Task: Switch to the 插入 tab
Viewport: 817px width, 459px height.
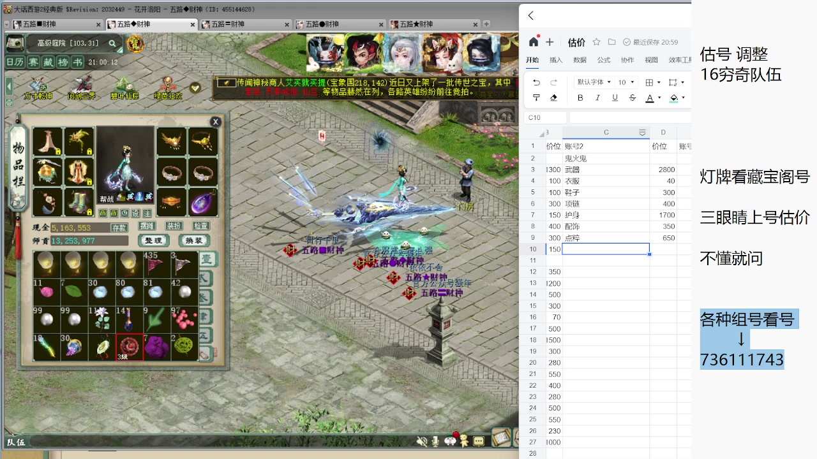Action: pos(556,60)
